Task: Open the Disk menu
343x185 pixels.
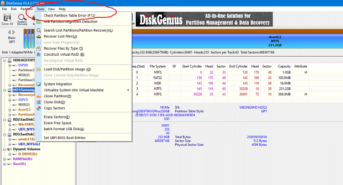Action: pyautogui.click(x=14, y=9)
